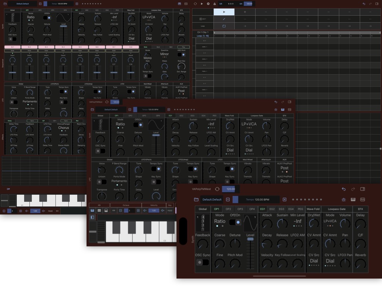Select step button St.1 in sequencer
Screen dimensions: 382x286
12,47
